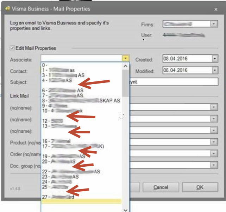The width and height of the screenshot is (226, 212).
Task: Select list entry starting with 22 -
Action: 82,172
